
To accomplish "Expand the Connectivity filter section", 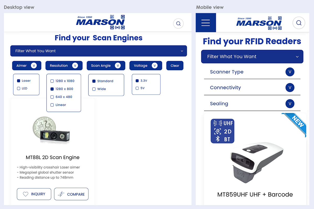I will click(x=290, y=88).
